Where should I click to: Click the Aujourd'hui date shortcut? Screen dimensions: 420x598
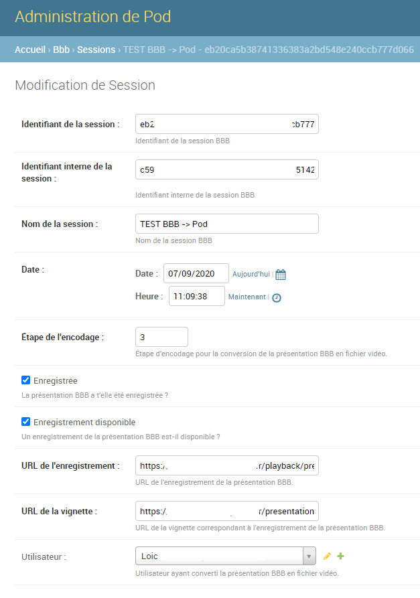click(251, 274)
